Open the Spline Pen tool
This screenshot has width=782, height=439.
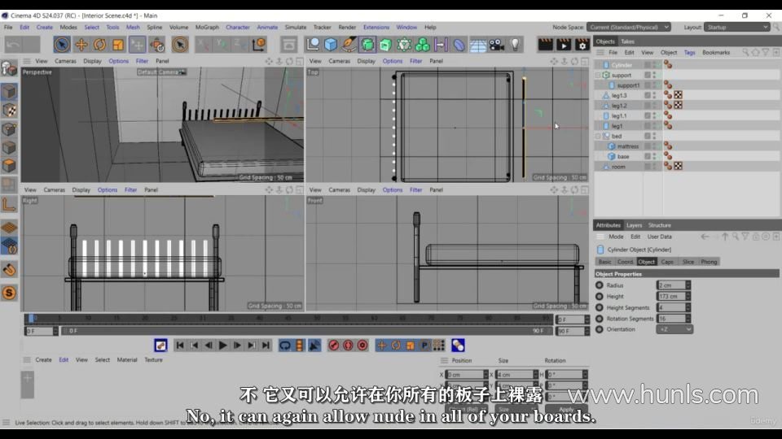(349, 45)
